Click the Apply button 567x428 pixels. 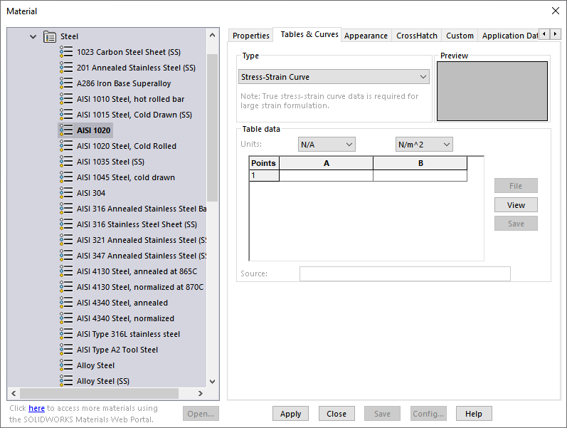290,414
